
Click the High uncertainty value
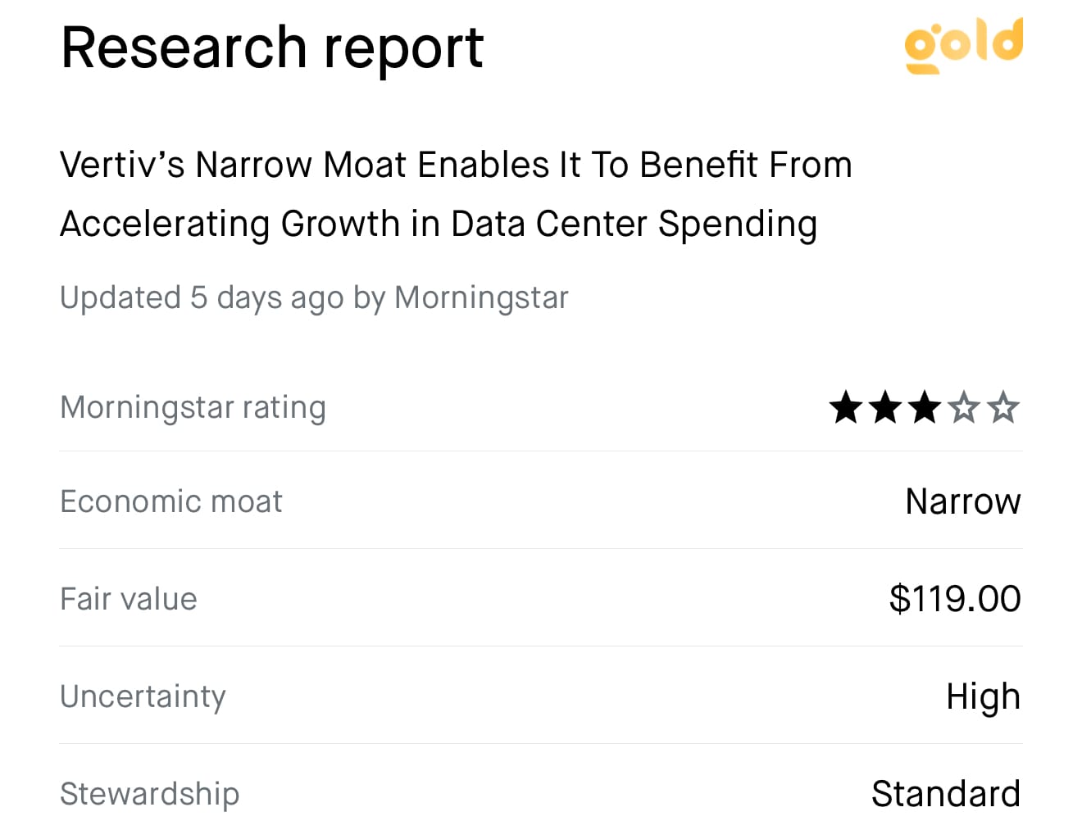(984, 697)
